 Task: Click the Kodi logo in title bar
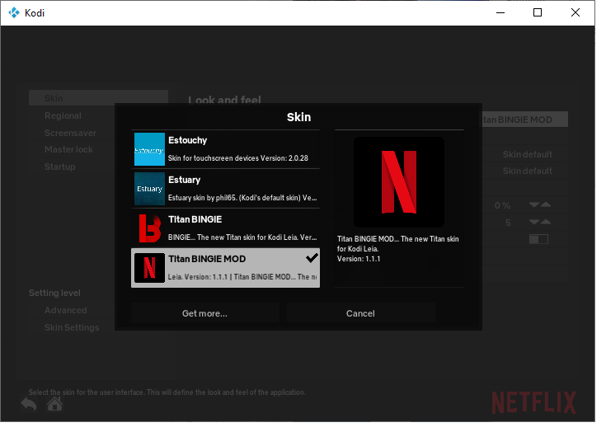coord(14,13)
